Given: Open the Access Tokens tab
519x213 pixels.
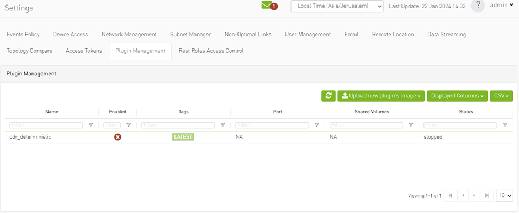Looking at the screenshot, I should [84, 51].
